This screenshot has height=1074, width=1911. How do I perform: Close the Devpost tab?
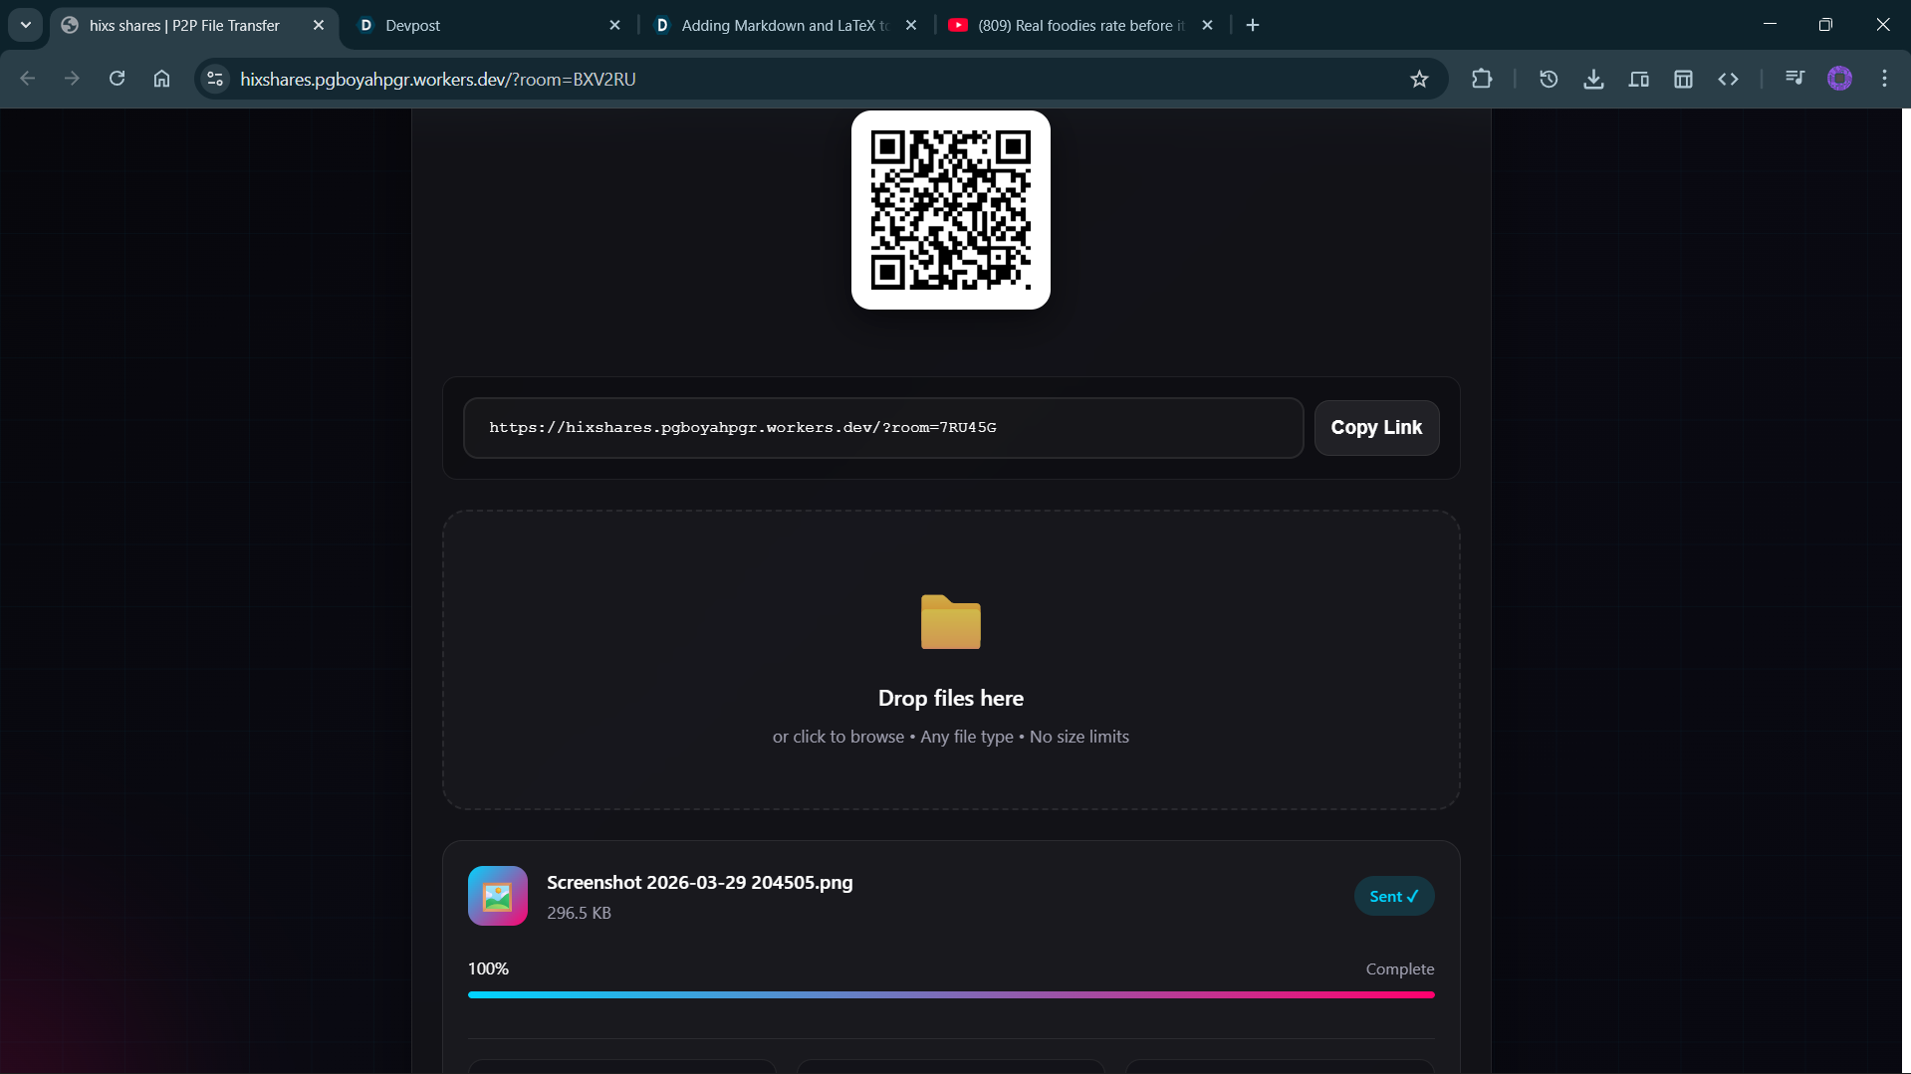tap(614, 25)
